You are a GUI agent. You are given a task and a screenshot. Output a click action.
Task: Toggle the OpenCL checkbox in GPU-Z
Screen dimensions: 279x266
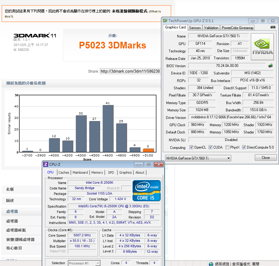191,147
